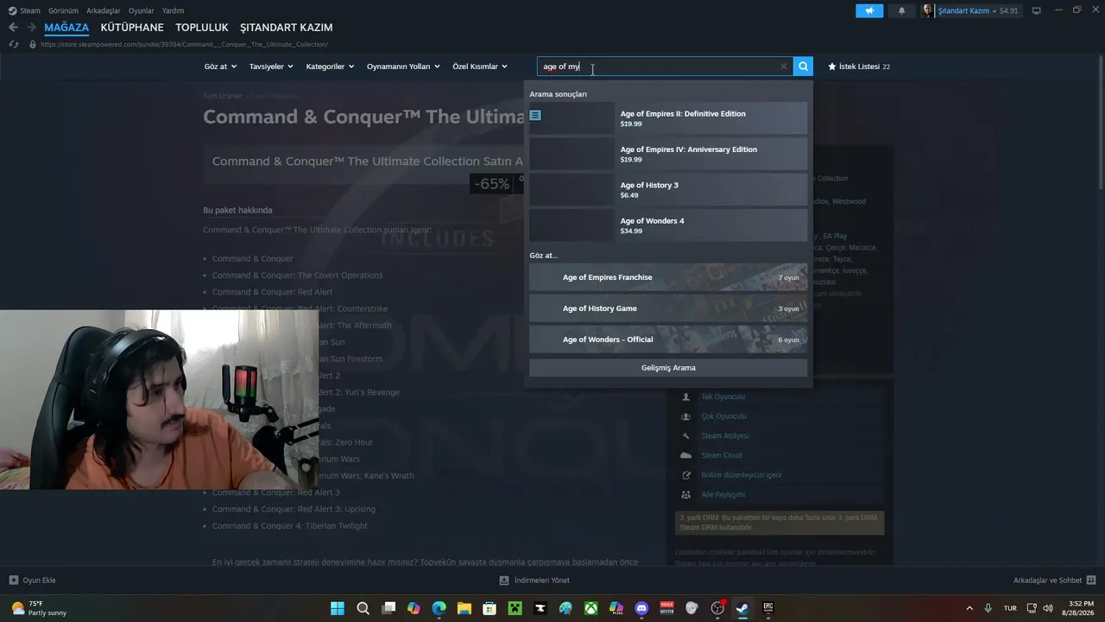This screenshot has width=1105, height=622.
Task: Select Age of Empires IV: Anniversary Edition result
Action: click(x=668, y=154)
